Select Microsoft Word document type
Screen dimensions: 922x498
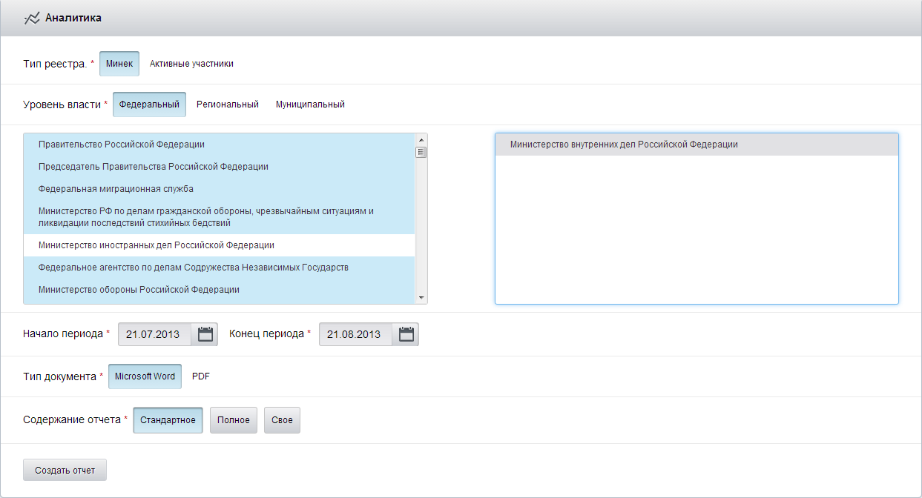point(145,376)
